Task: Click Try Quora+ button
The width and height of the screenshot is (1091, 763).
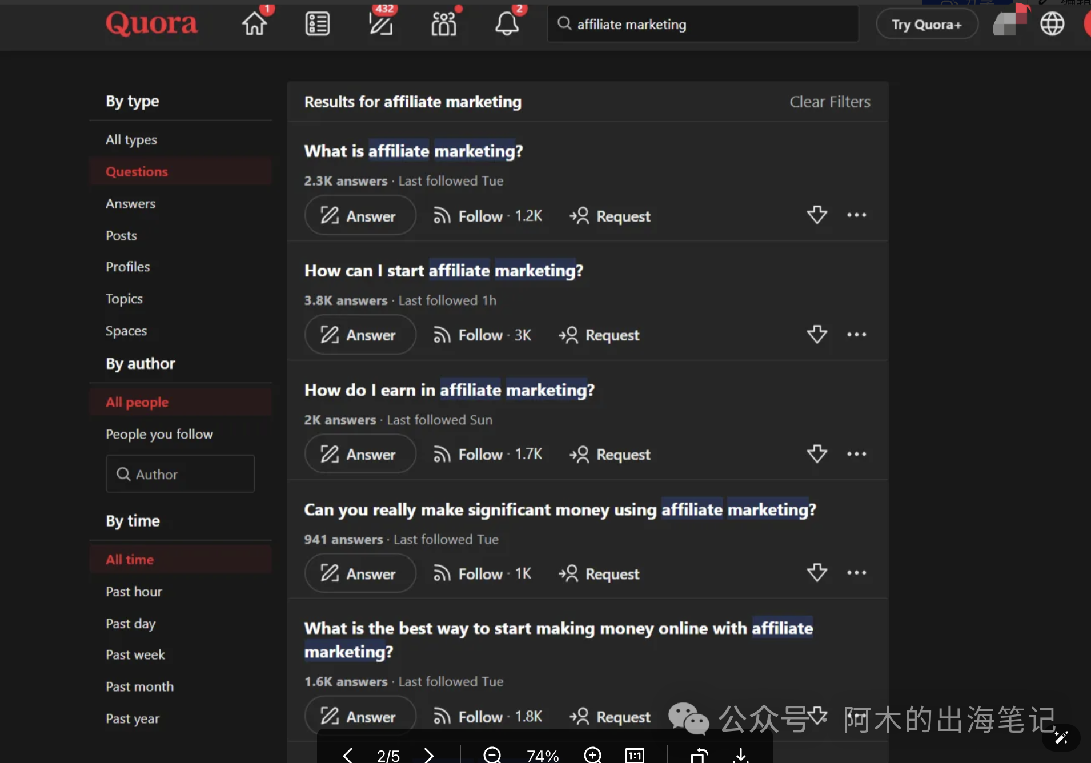Action: coord(926,24)
